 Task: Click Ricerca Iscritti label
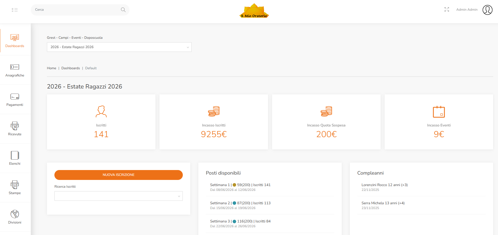[65, 187]
